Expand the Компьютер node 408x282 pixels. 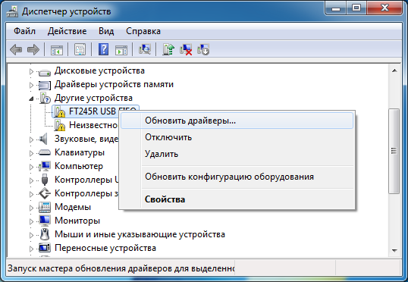point(31,167)
